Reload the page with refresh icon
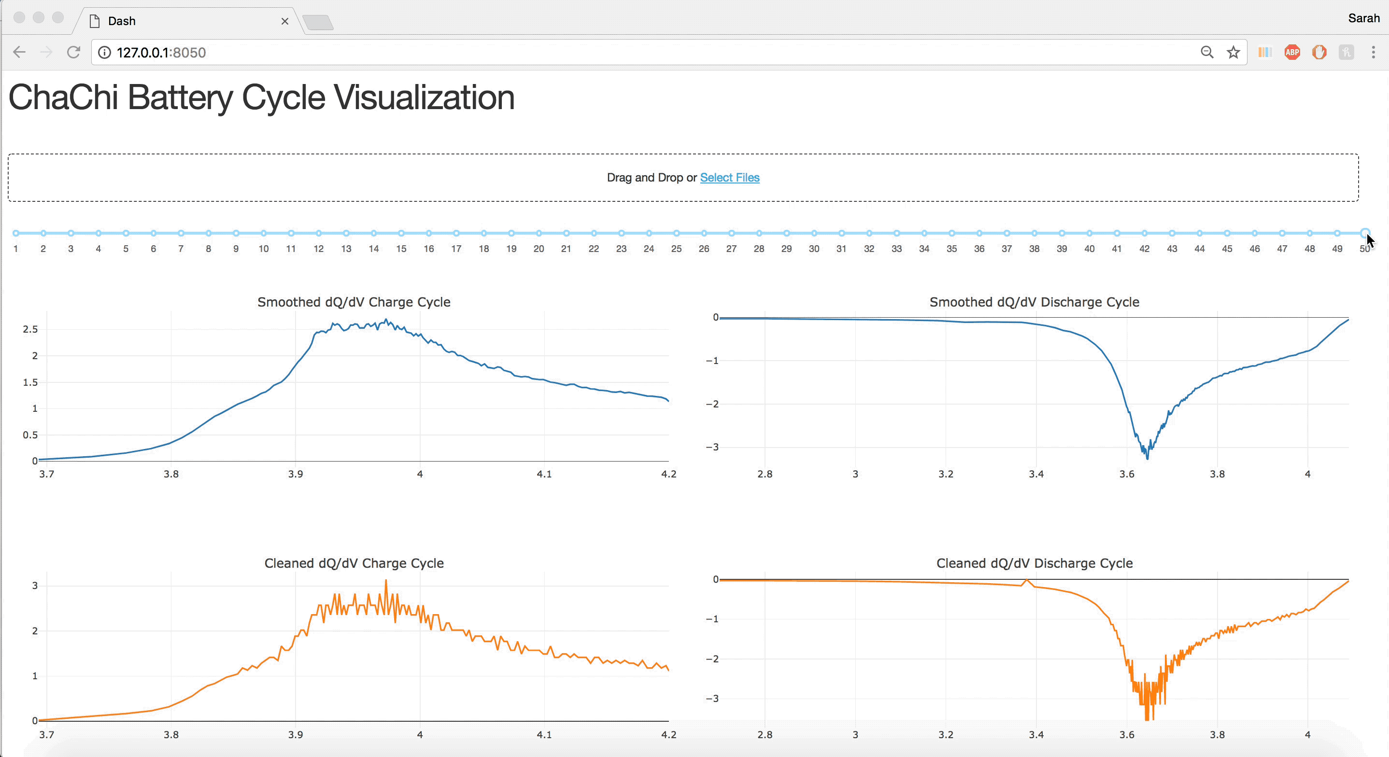1389x757 pixels. (x=73, y=52)
